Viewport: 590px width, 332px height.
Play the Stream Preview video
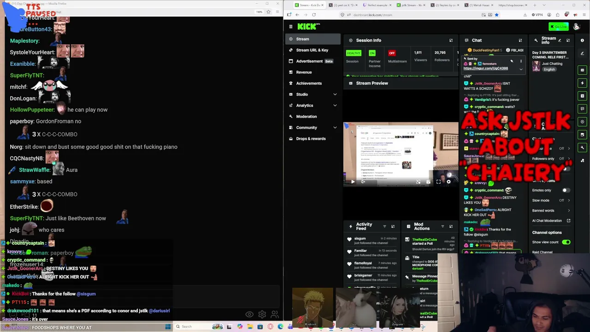coord(353,182)
